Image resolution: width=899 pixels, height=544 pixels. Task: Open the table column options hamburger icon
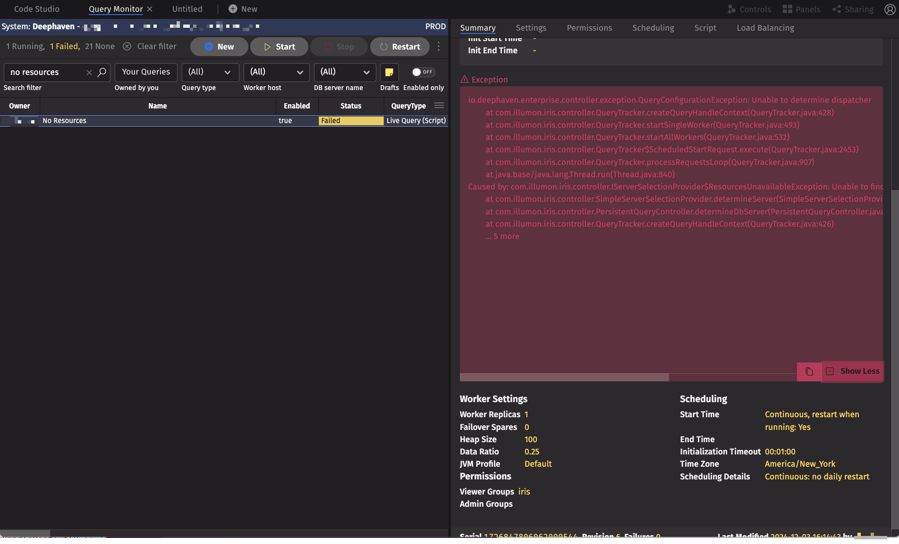point(439,106)
